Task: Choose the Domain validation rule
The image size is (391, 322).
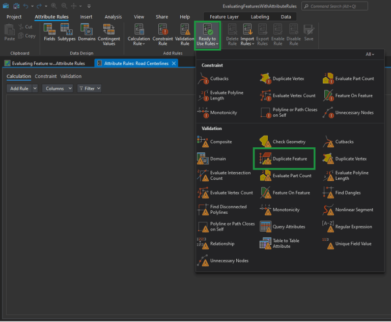Action: [x=211, y=159]
